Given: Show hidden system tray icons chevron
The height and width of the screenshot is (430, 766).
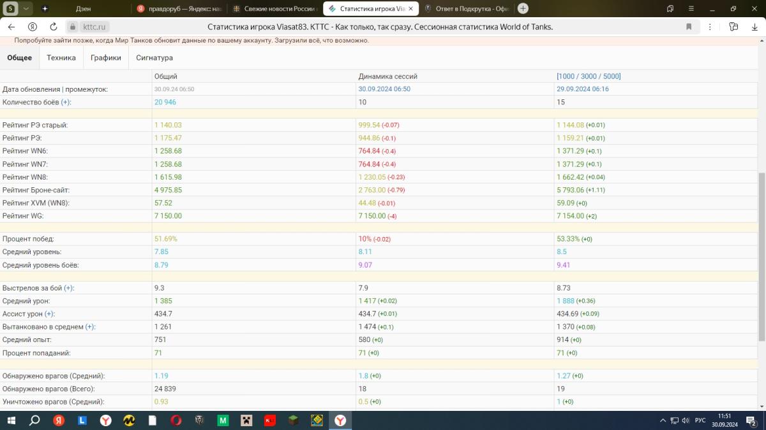Looking at the screenshot, I should 661,420.
